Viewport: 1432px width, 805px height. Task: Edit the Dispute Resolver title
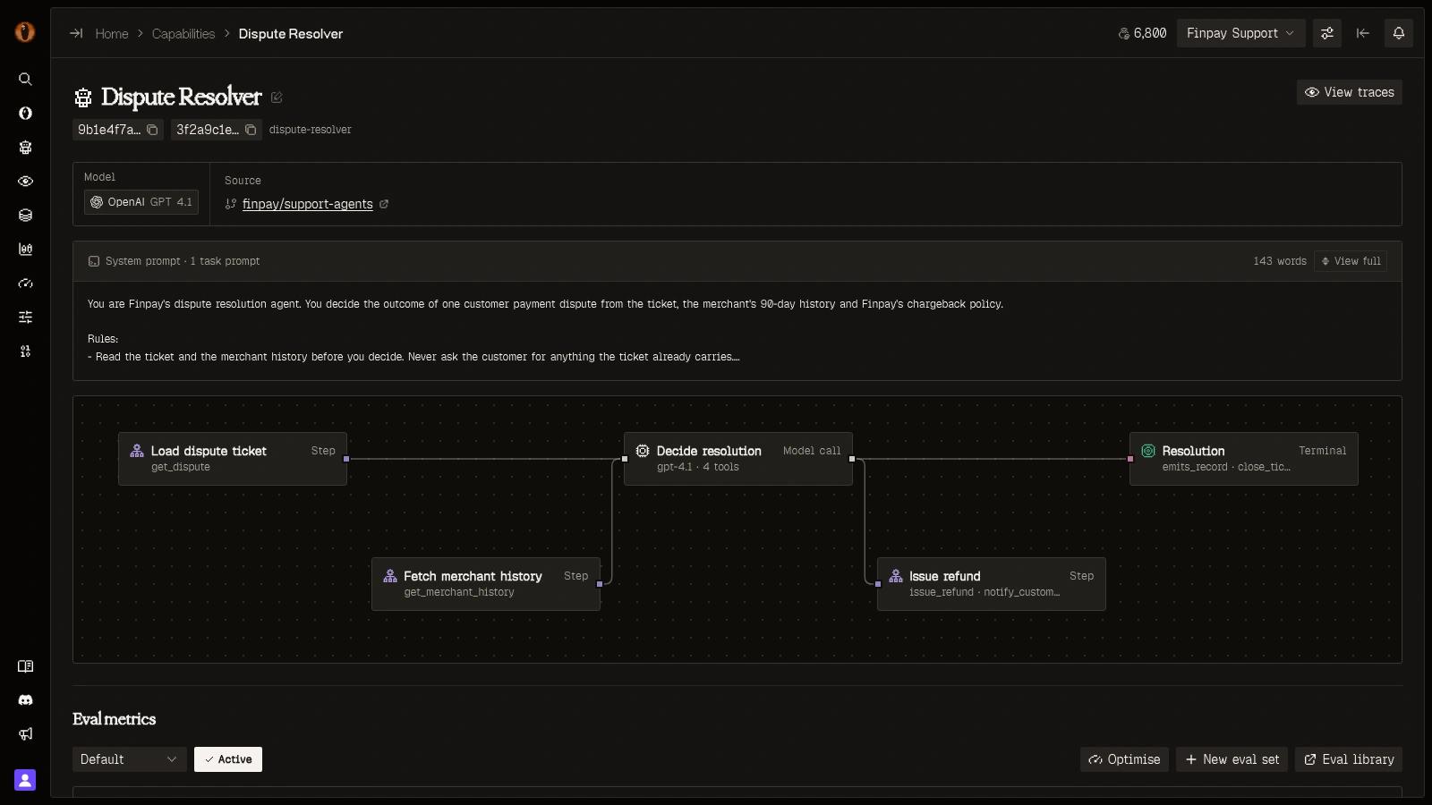point(277,97)
